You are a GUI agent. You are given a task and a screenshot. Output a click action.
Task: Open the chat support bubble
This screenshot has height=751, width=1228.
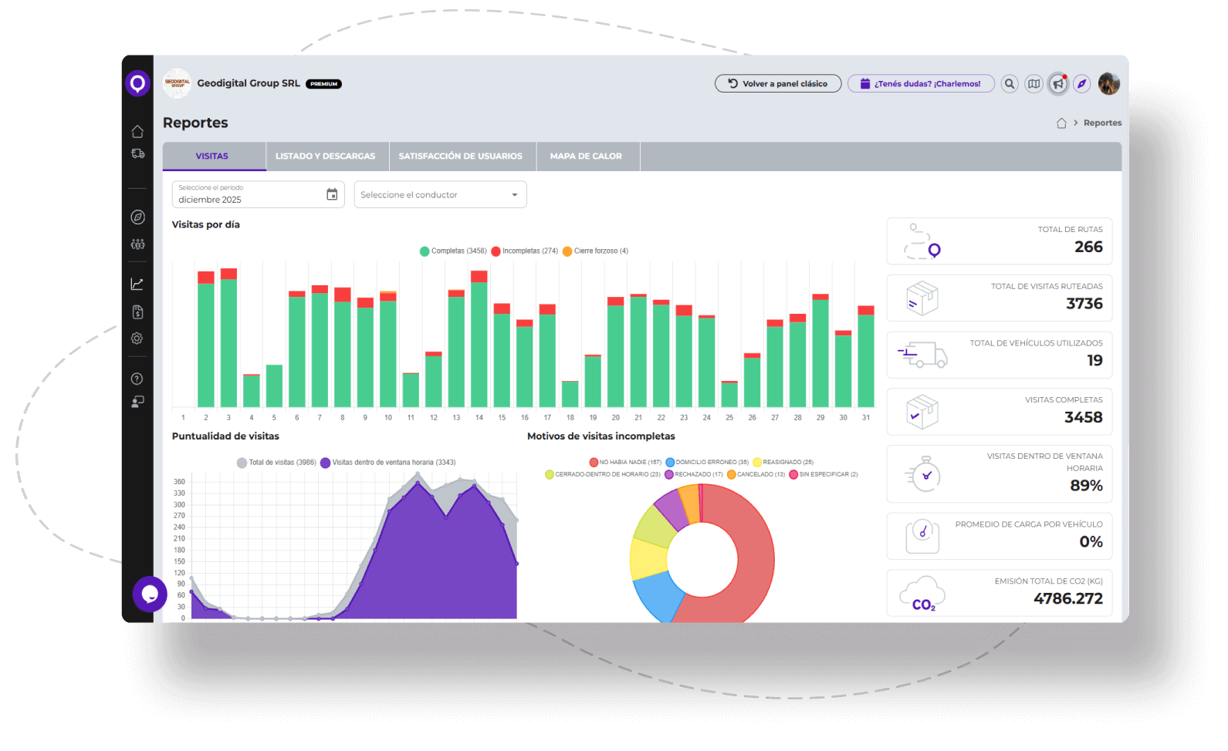pos(150,594)
